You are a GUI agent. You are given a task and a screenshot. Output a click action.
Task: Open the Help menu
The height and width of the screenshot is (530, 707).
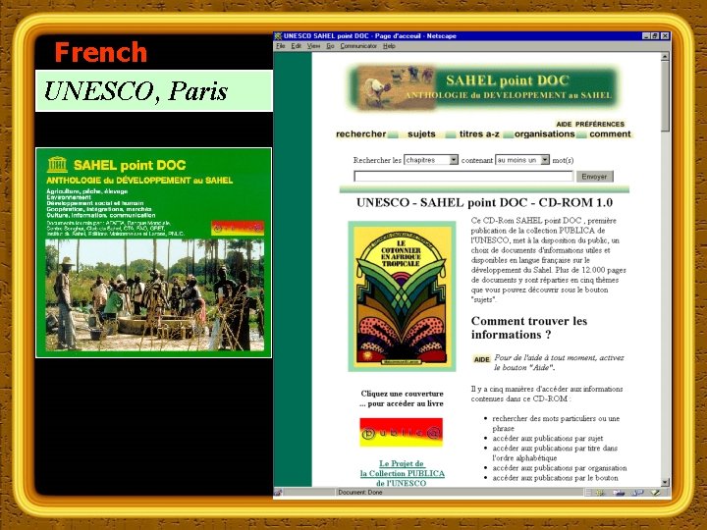pyautogui.click(x=389, y=46)
